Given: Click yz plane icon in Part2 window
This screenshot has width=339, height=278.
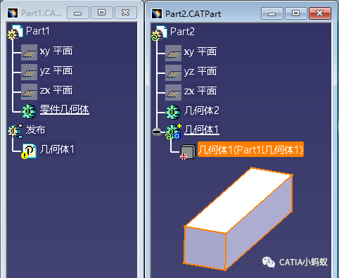Looking at the screenshot, I should [173, 73].
